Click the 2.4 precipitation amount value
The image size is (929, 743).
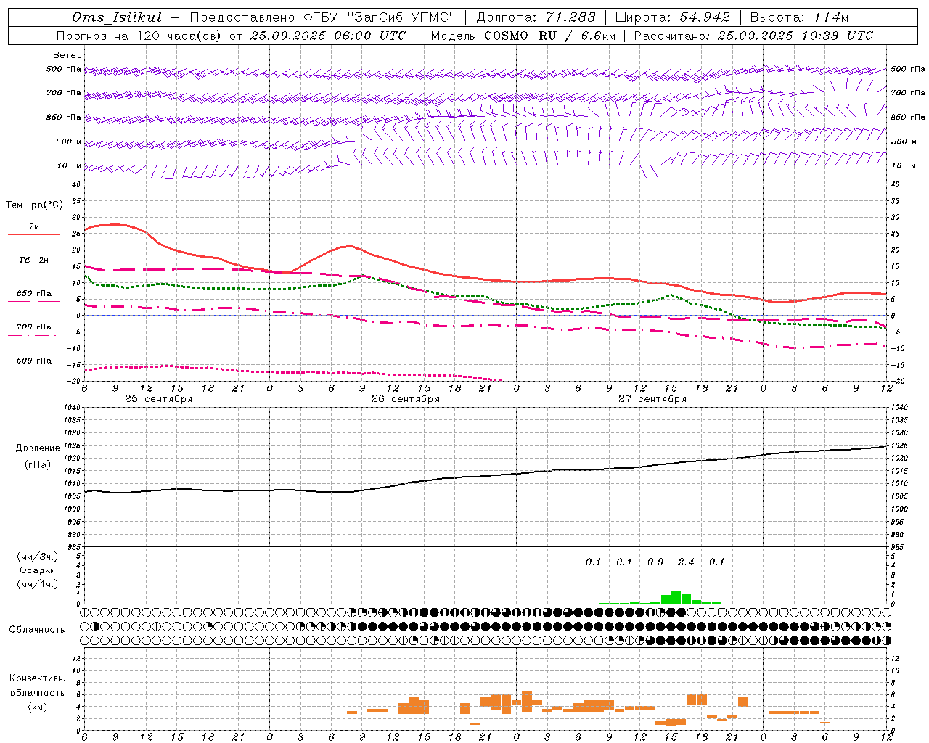pos(686,562)
